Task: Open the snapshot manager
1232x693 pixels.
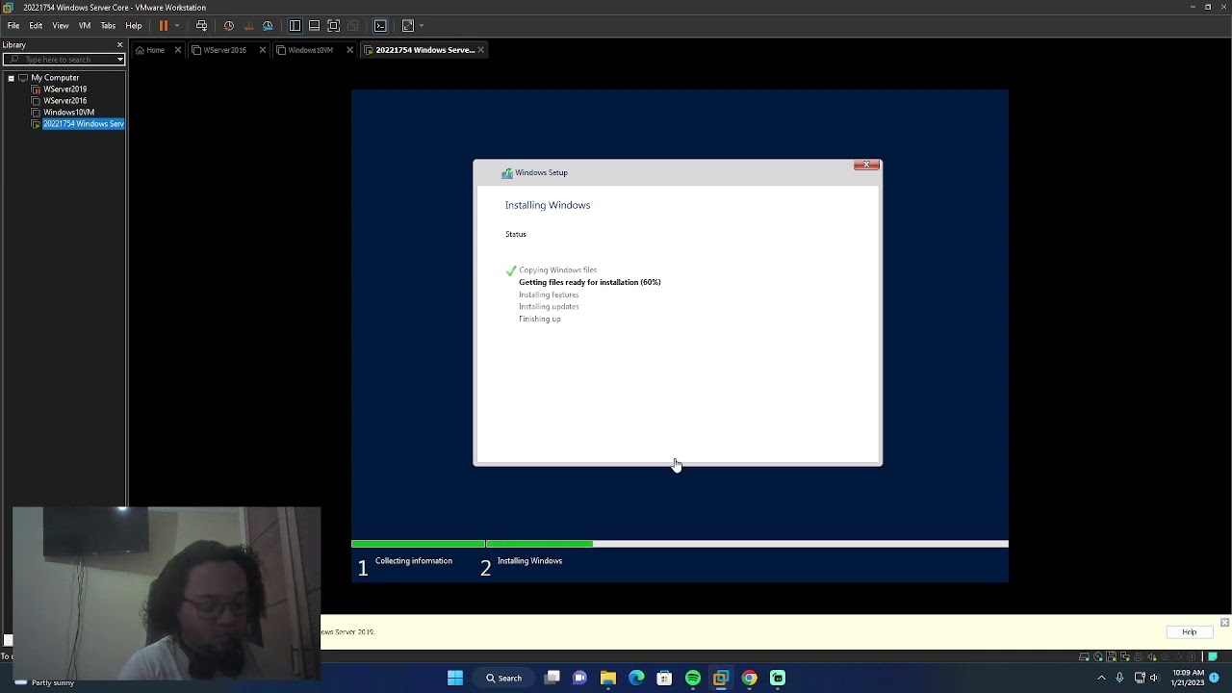Action: (268, 26)
